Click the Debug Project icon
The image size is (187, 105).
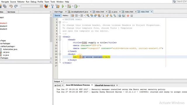pos(69,6)
